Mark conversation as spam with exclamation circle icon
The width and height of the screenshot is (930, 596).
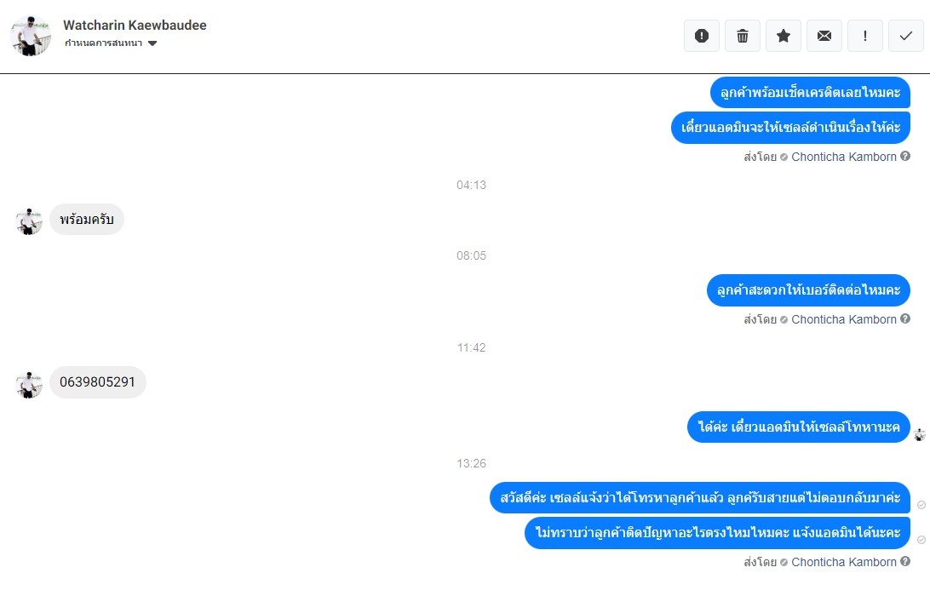pos(702,36)
